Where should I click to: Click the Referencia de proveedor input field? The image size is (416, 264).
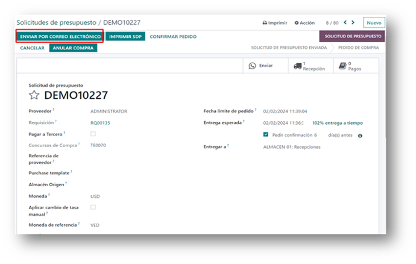133,159
